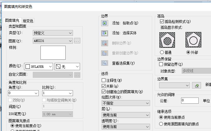Toggle the 创建独立的图案填充 checkbox

104,92
